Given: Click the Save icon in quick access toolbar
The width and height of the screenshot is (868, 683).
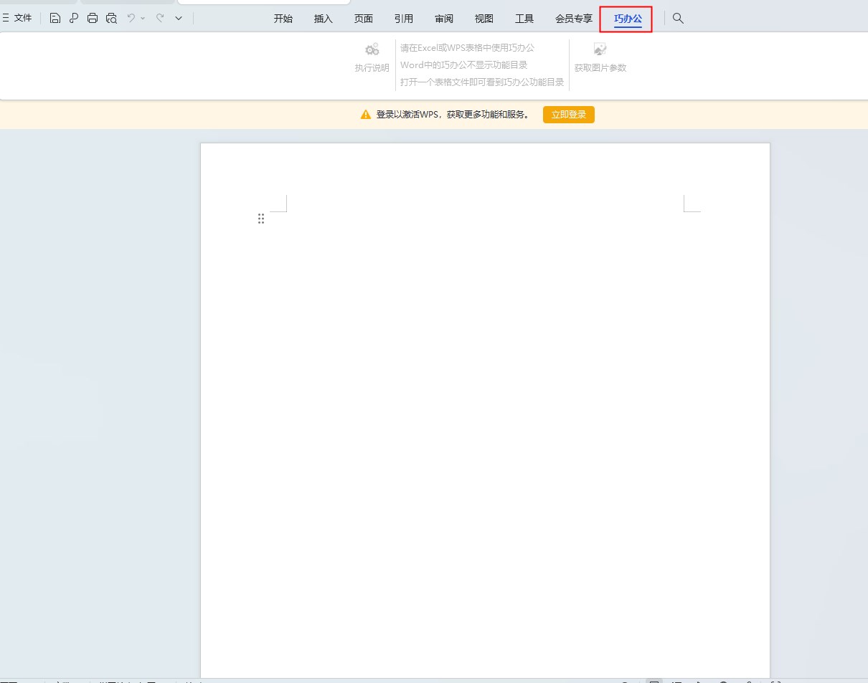Looking at the screenshot, I should 55,19.
